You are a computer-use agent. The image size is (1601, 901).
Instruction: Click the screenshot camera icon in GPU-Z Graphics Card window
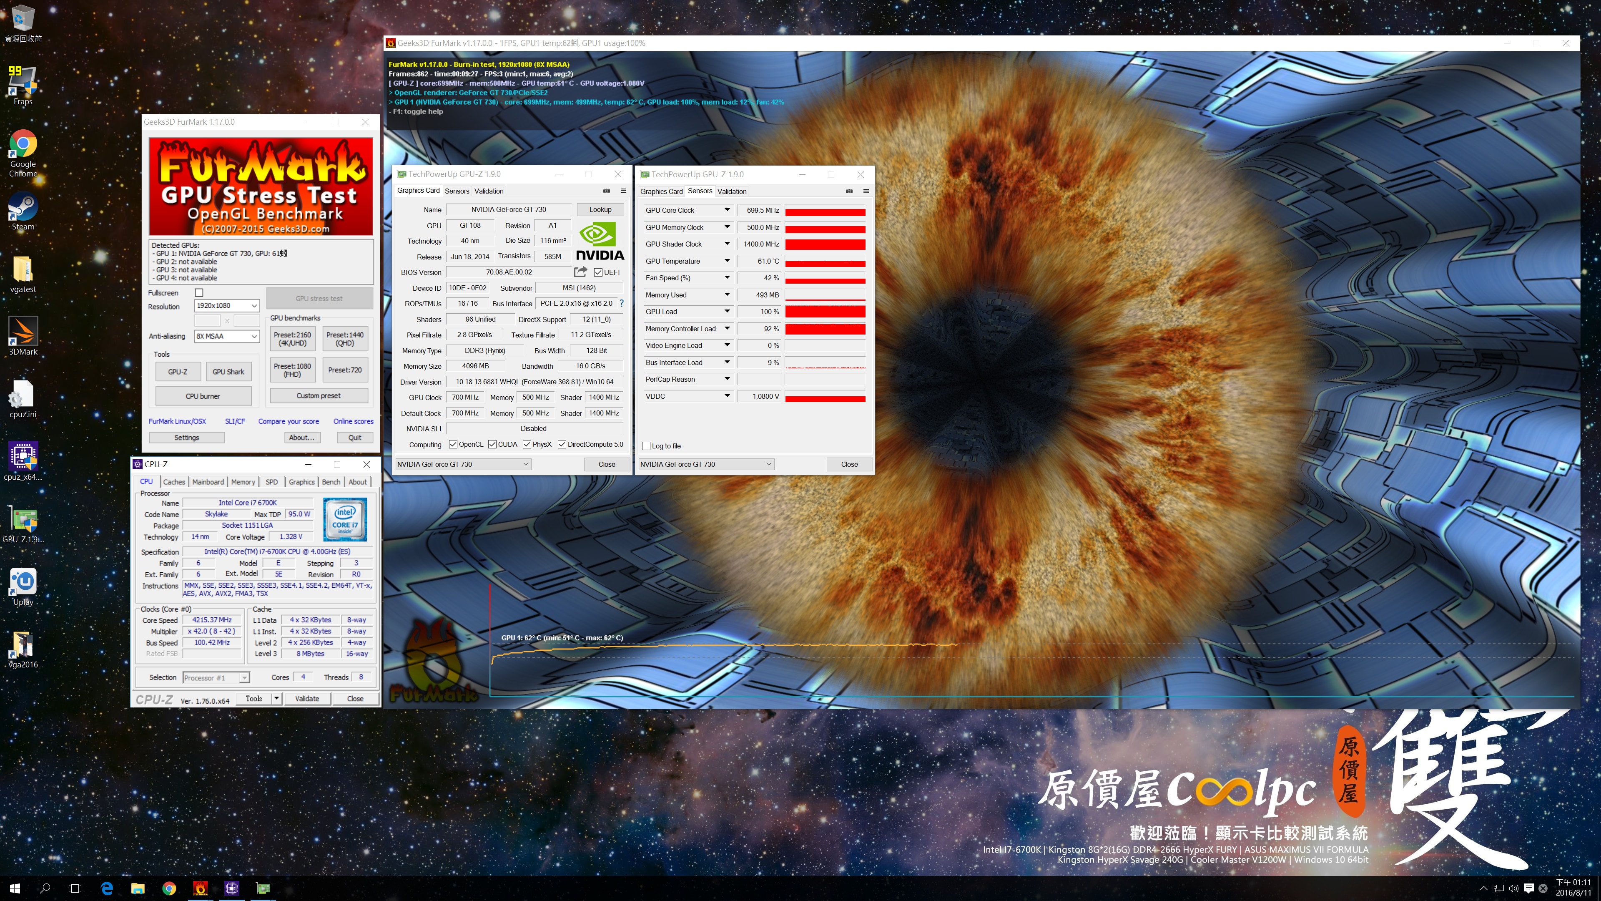point(607,191)
